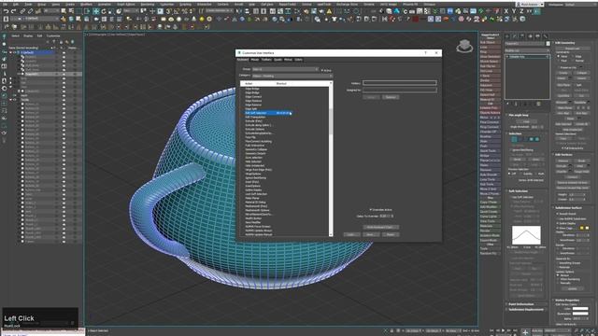The image size is (598, 336).
Task: Click the Assign button in dialog
Action: 371,97
